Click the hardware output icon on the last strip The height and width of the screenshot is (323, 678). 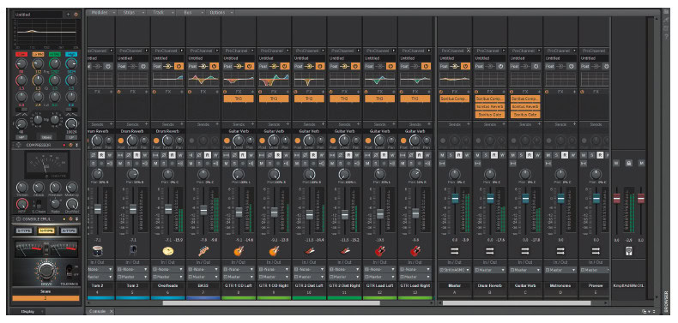tap(629, 250)
